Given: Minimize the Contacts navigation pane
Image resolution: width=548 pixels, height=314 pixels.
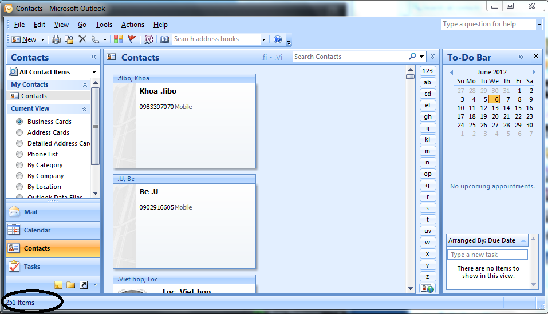Looking at the screenshot, I should point(93,57).
